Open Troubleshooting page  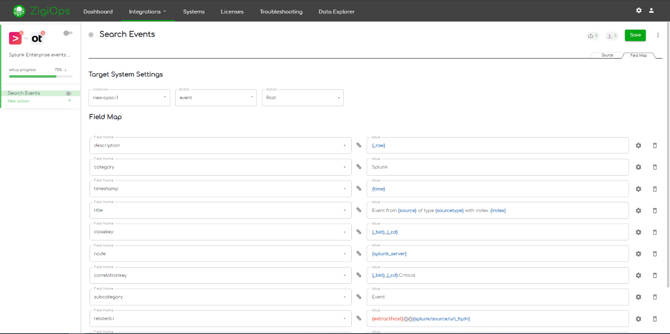tap(281, 12)
